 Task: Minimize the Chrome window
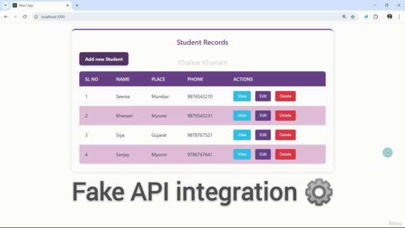coord(375,5)
